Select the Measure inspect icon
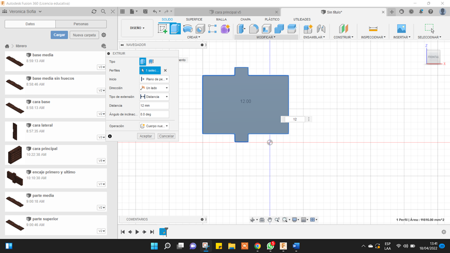 pyautogui.click(x=373, y=29)
